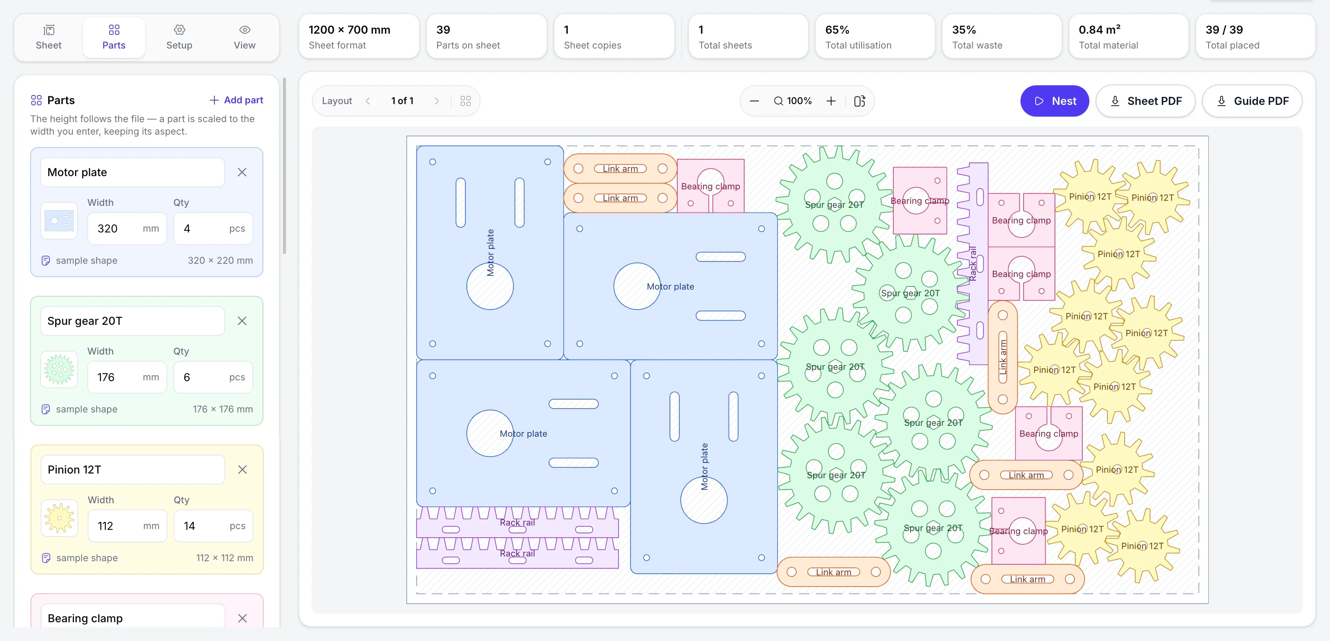1330x641 pixels.
Task: Download the Sheet PDF
Action: (1145, 101)
